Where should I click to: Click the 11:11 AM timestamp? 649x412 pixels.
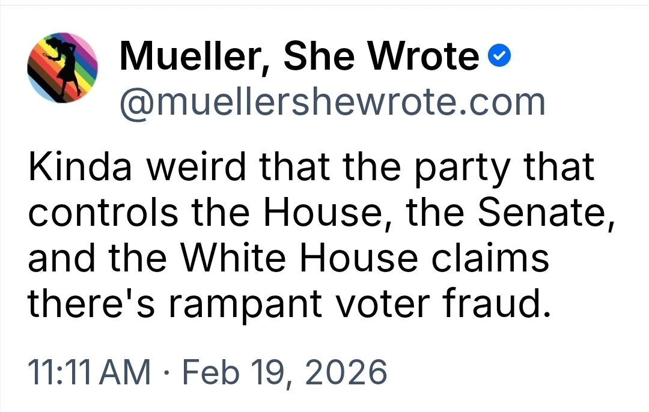(x=90, y=372)
